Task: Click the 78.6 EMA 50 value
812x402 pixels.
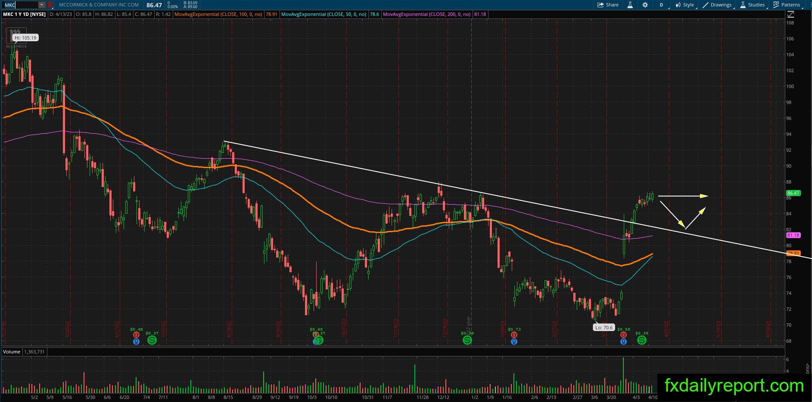Action: [374, 14]
